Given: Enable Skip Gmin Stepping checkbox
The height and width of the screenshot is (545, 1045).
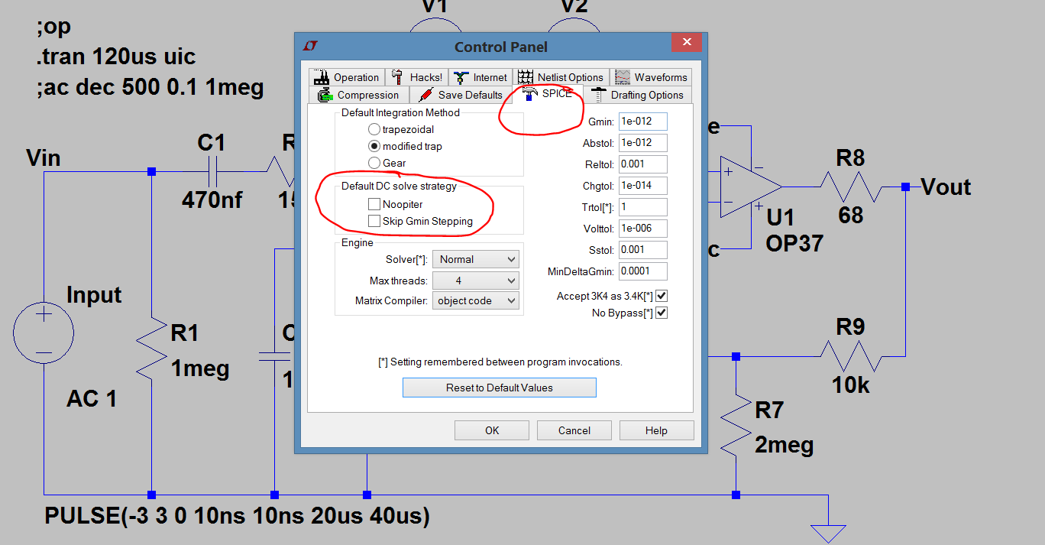Looking at the screenshot, I should pos(374,221).
